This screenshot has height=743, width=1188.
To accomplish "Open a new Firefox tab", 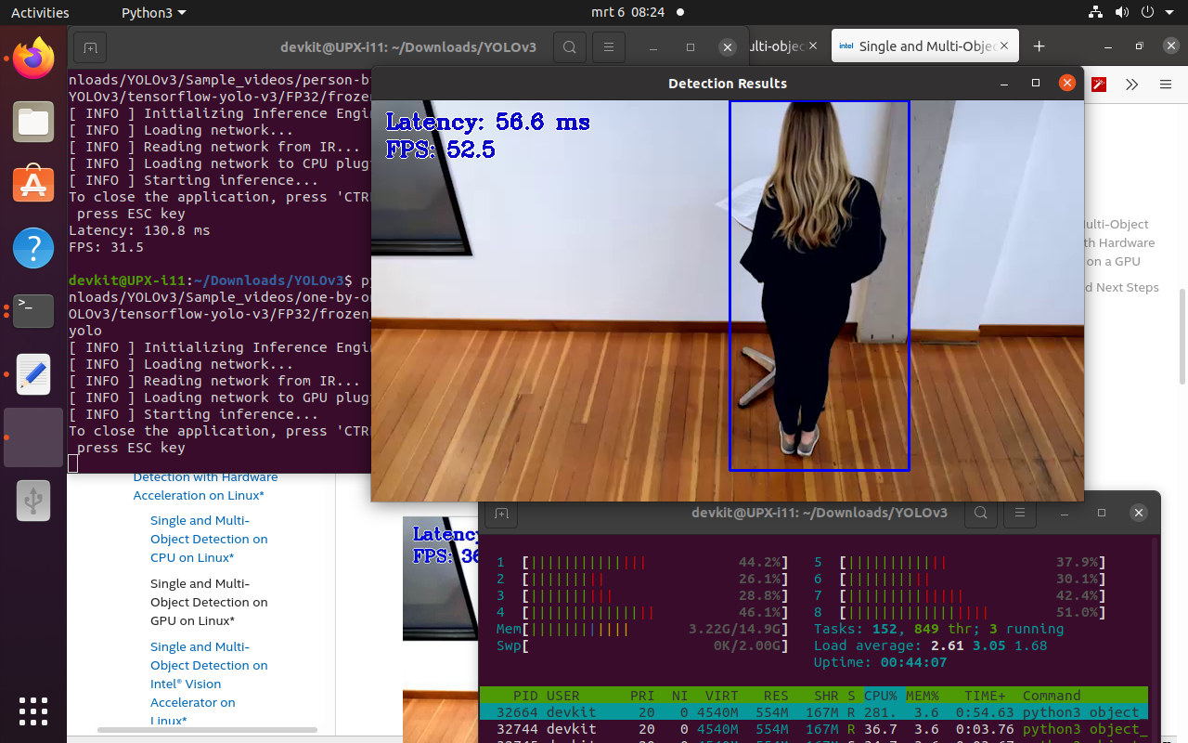I will point(1039,46).
